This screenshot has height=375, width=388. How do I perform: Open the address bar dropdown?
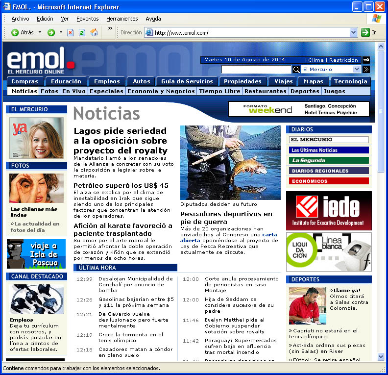click(x=354, y=32)
